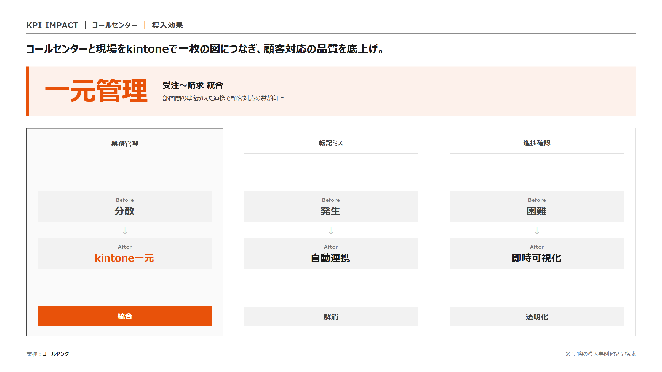Click the "Before" label in the 転記ミス card
Image resolution: width=662 pixels, height=372 pixels.
click(x=331, y=200)
